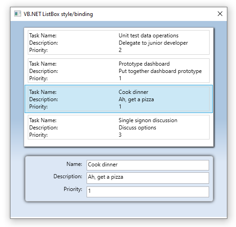Image resolution: width=236 pixels, height=227 pixels.
Task: Click the 'Discuss options' description text
Action: pos(137,128)
